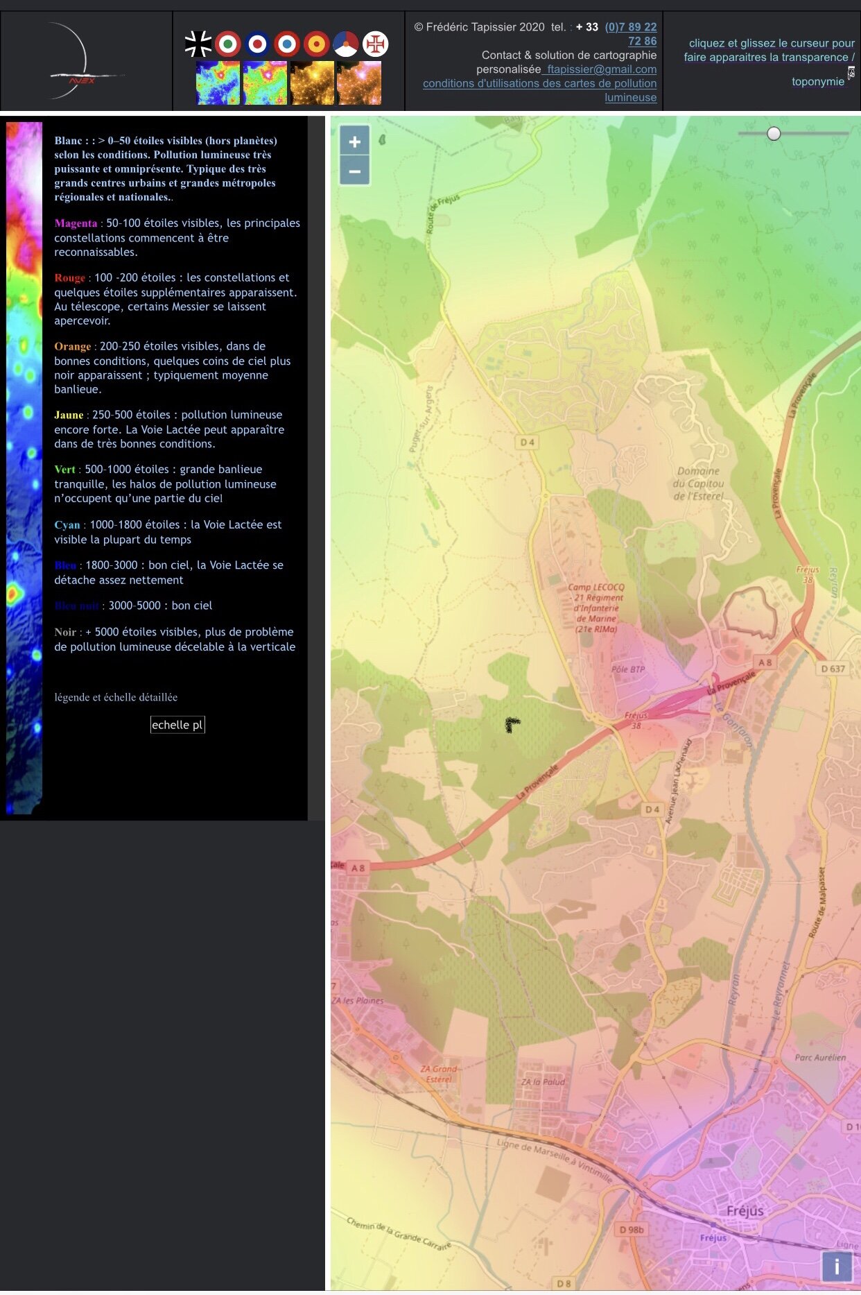Zoom out on the map
This screenshot has height=1295, width=861.
click(x=355, y=171)
